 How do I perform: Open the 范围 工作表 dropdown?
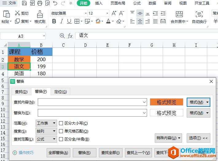[46, 123]
